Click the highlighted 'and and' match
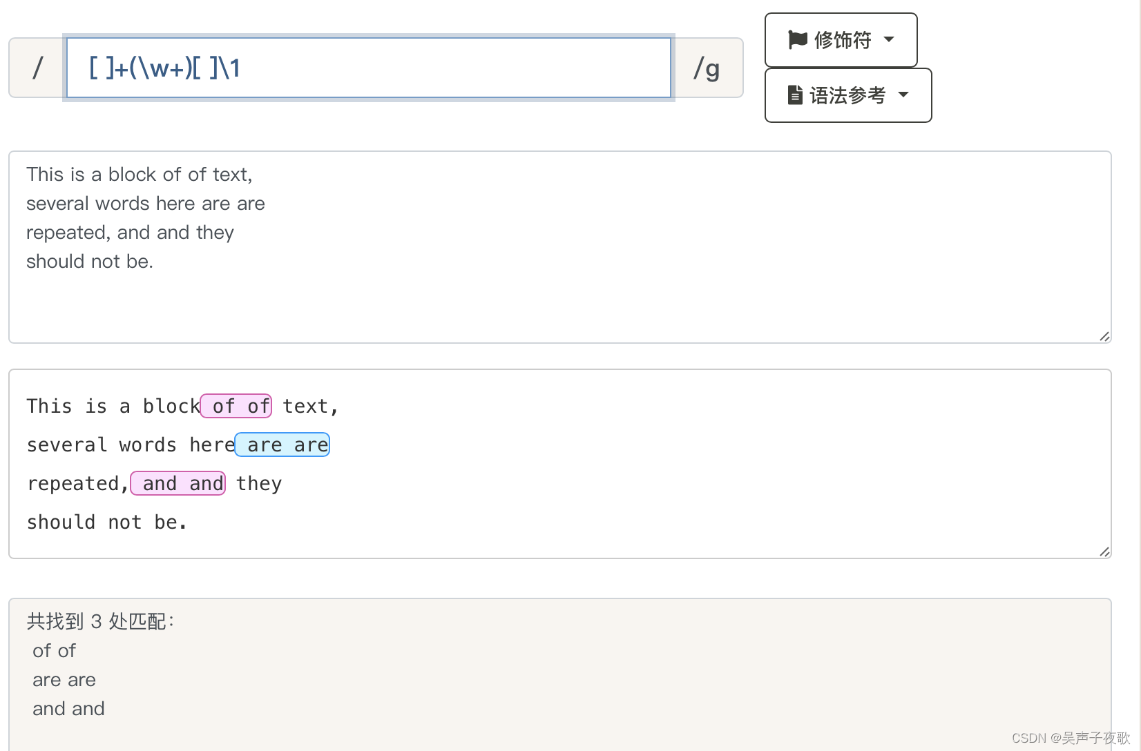 tap(178, 483)
